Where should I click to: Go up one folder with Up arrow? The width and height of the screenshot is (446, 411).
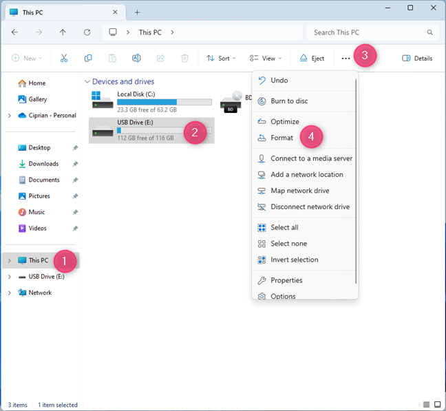click(63, 32)
